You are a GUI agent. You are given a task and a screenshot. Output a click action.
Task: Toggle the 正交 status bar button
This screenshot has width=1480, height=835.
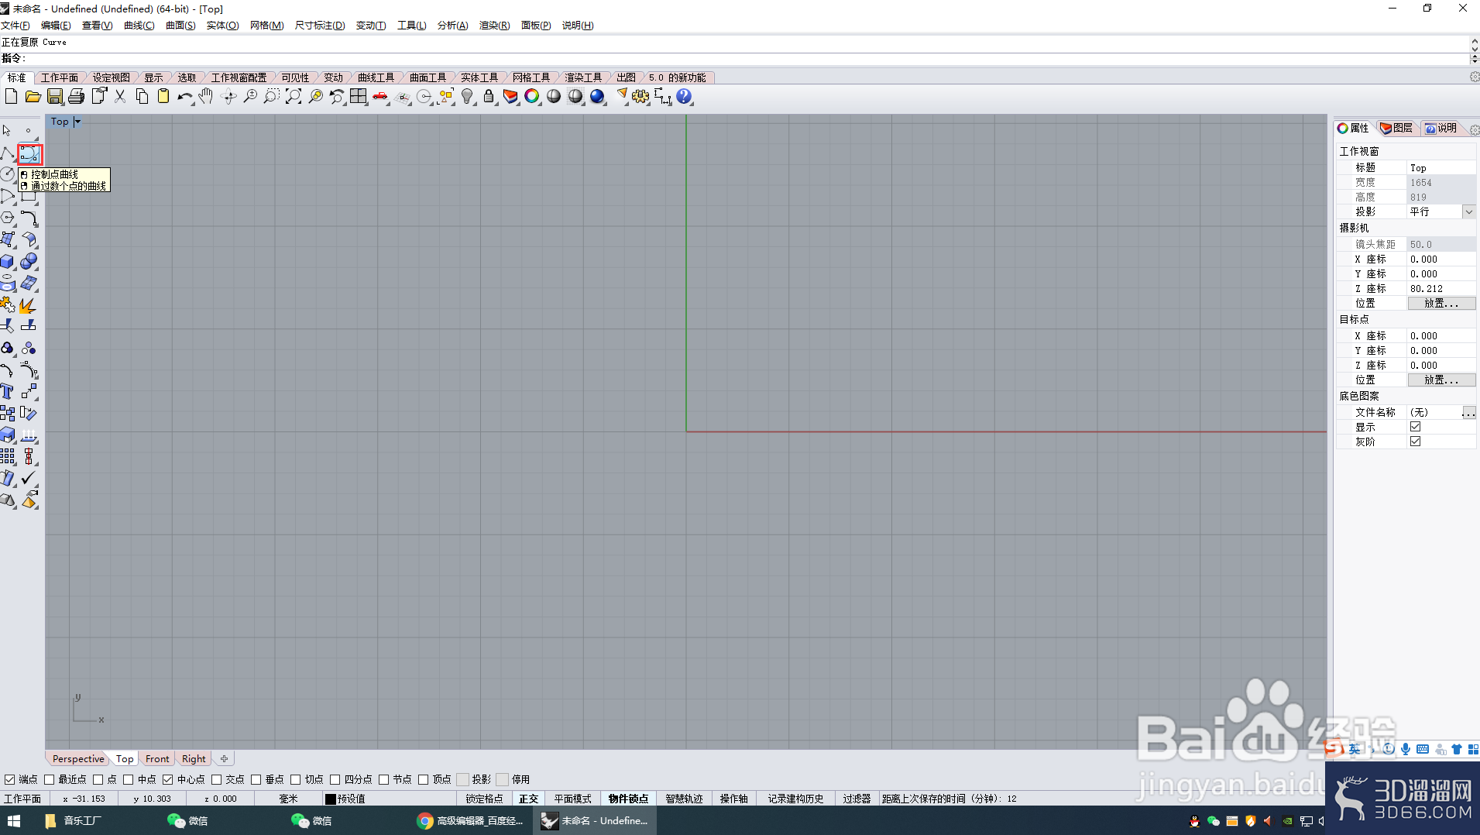pyautogui.click(x=528, y=799)
